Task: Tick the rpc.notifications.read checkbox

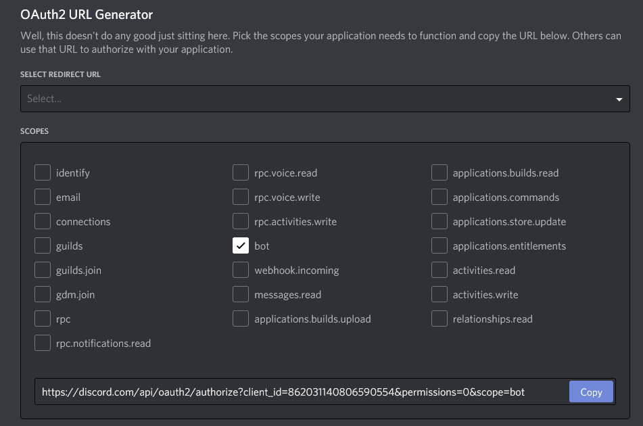Action: [43, 344]
